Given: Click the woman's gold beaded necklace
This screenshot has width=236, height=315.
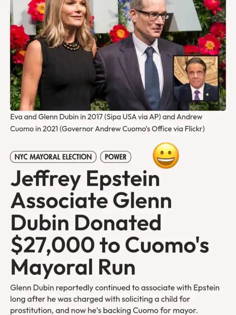Looking at the screenshot, I should pyautogui.click(x=71, y=46).
